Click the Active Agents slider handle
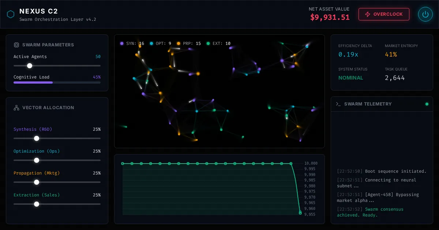The image size is (439, 230). point(30,66)
